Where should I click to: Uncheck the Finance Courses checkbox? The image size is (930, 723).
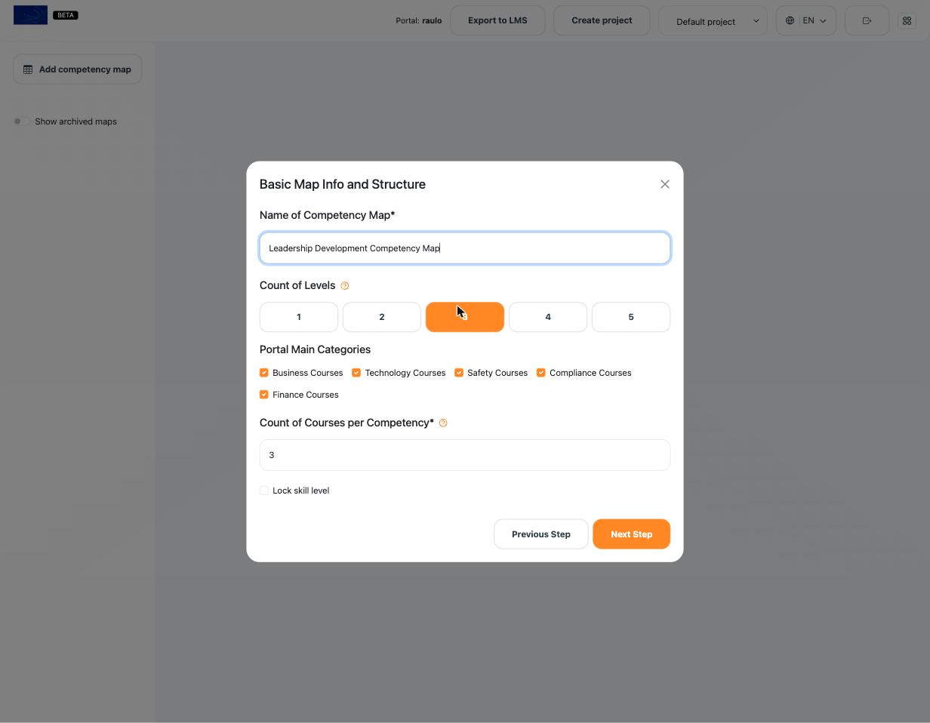(264, 395)
